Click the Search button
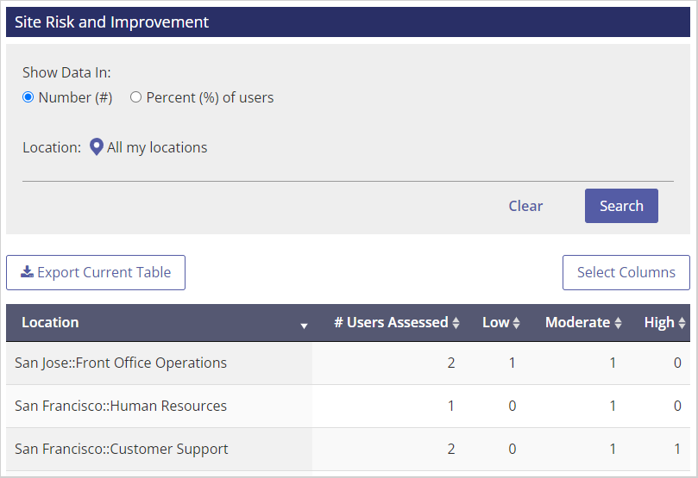The width and height of the screenshot is (698, 478). 621,206
